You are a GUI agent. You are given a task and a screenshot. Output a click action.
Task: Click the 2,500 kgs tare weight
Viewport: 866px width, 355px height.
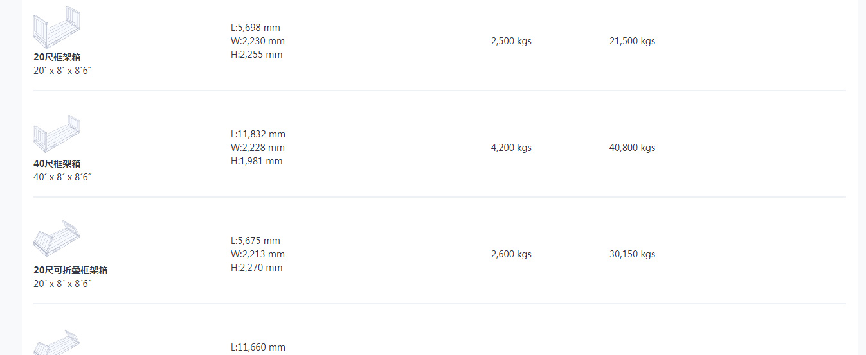coord(511,41)
